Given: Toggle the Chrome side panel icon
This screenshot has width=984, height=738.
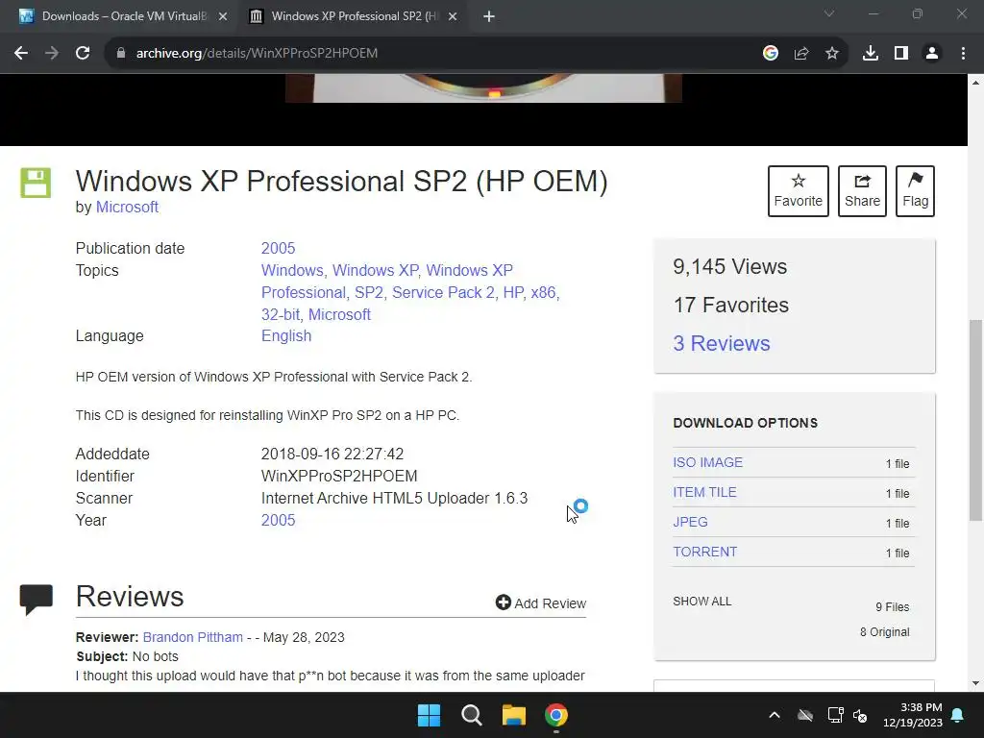Looking at the screenshot, I should click(901, 54).
